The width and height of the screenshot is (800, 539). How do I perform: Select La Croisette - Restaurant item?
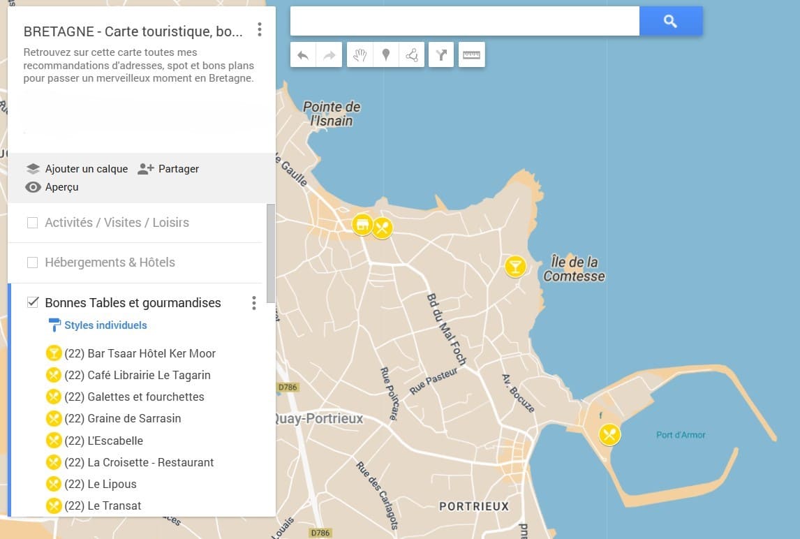pyautogui.click(x=139, y=462)
